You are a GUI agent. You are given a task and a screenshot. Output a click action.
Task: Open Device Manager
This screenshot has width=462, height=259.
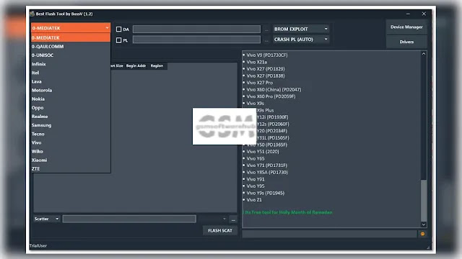pos(406,27)
